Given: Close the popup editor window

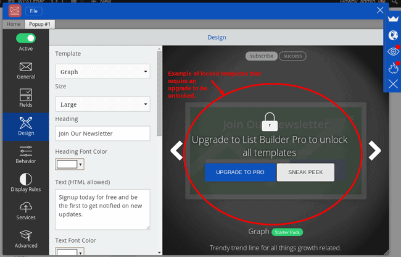Looking at the screenshot, I should click(x=380, y=10).
